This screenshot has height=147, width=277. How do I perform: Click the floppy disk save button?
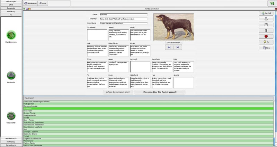[x=266, y=25]
